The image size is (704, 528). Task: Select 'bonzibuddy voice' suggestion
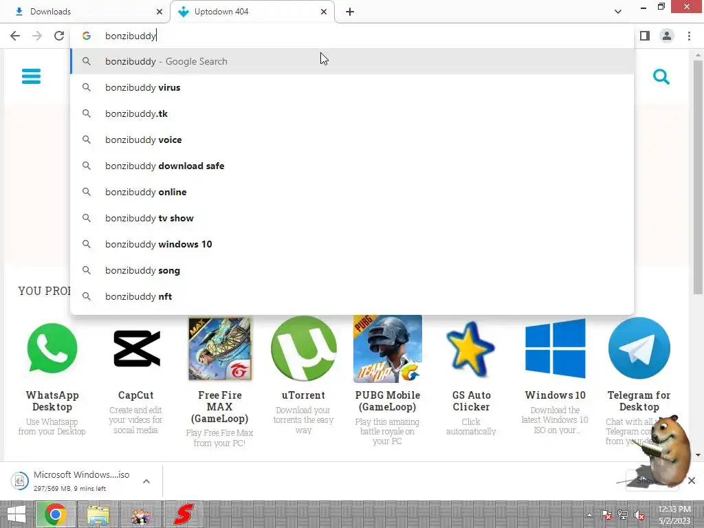pos(352,140)
